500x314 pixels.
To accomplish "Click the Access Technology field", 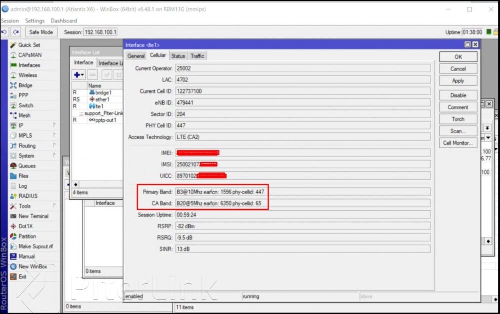I will coord(303,137).
